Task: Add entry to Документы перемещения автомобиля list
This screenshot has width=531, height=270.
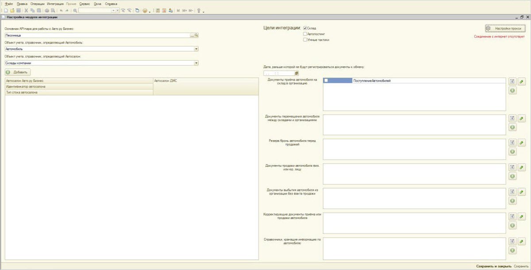Action: (x=512, y=127)
